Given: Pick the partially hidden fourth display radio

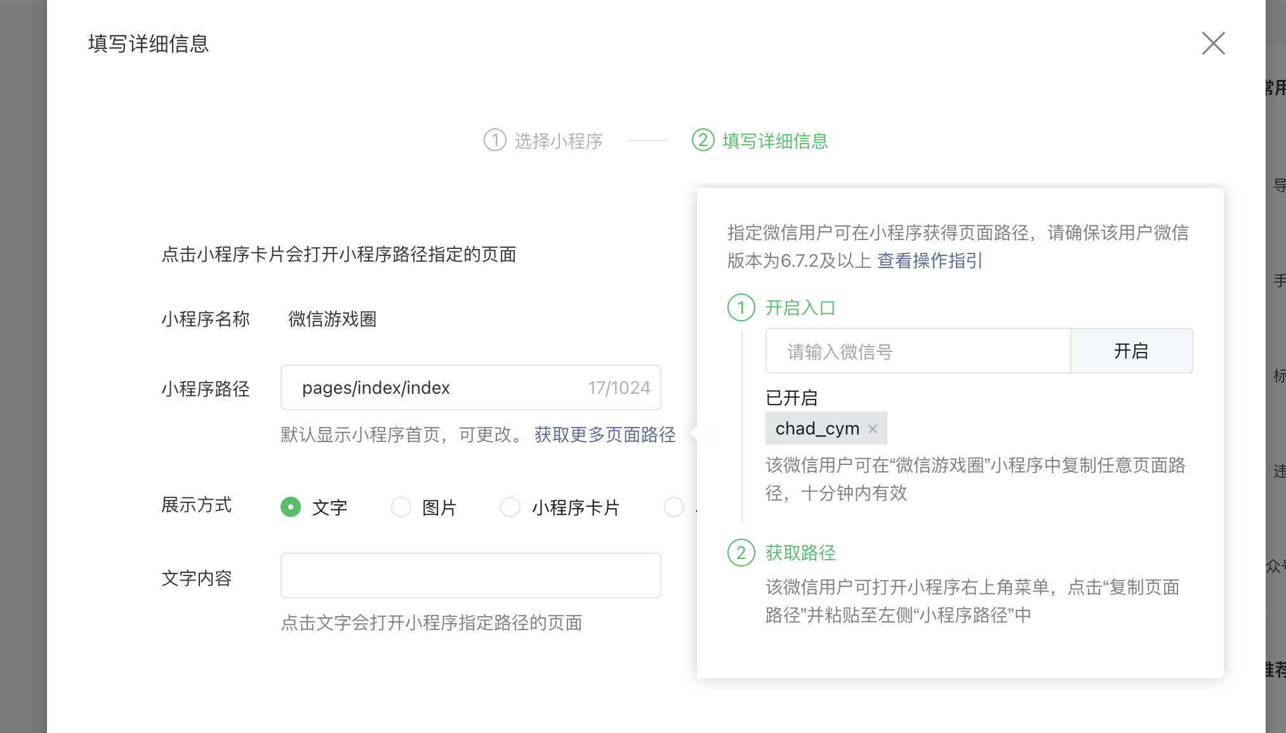Looking at the screenshot, I should 673,507.
